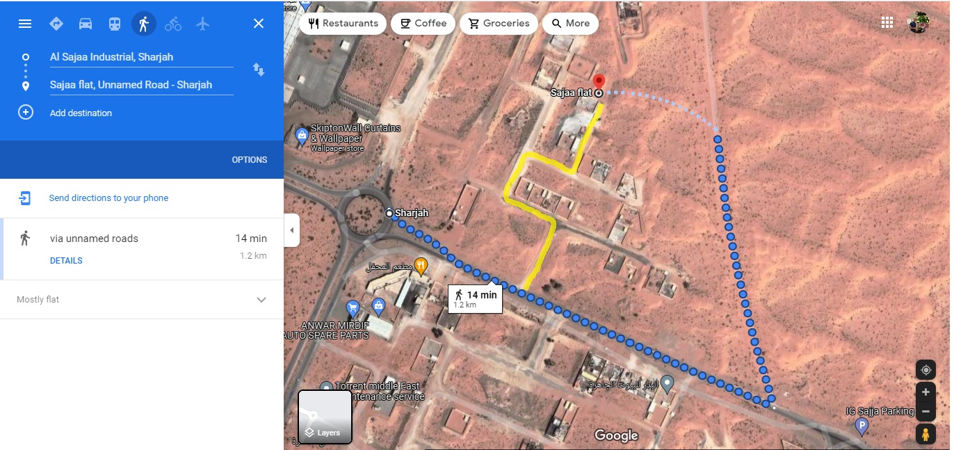Filter map by Coffee
The height and width of the screenshot is (450, 954).
click(423, 24)
